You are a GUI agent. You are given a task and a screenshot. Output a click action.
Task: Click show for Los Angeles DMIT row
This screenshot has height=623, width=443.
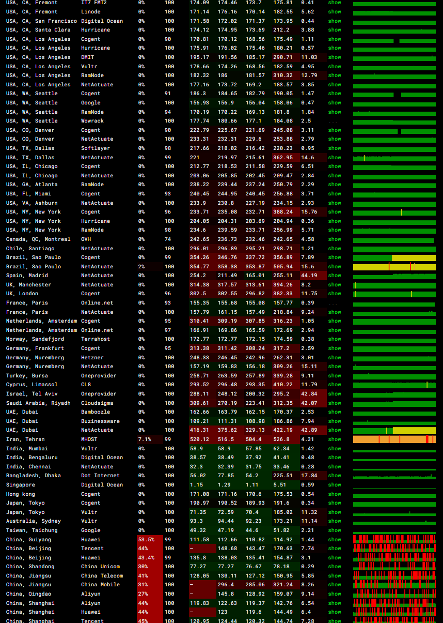point(335,57)
